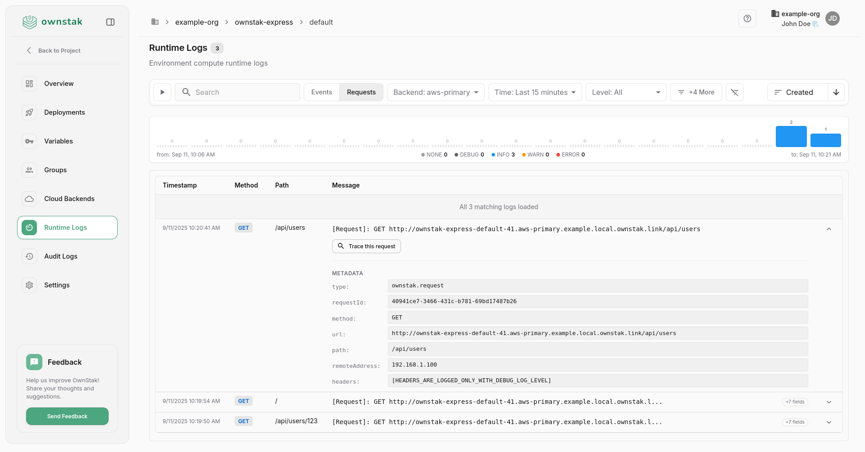
Task: Switch to Events log view
Action: pyautogui.click(x=321, y=92)
